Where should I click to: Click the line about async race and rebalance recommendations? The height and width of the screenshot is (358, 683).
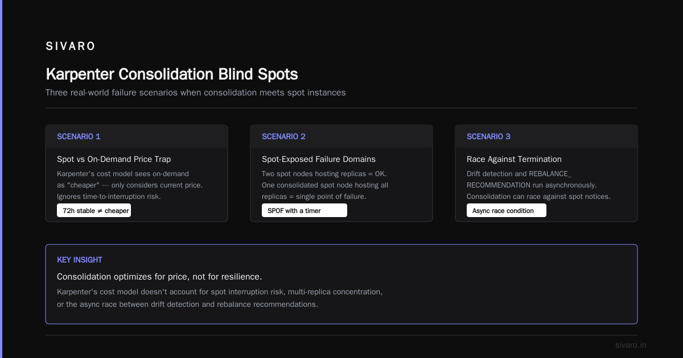click(187, 304)
